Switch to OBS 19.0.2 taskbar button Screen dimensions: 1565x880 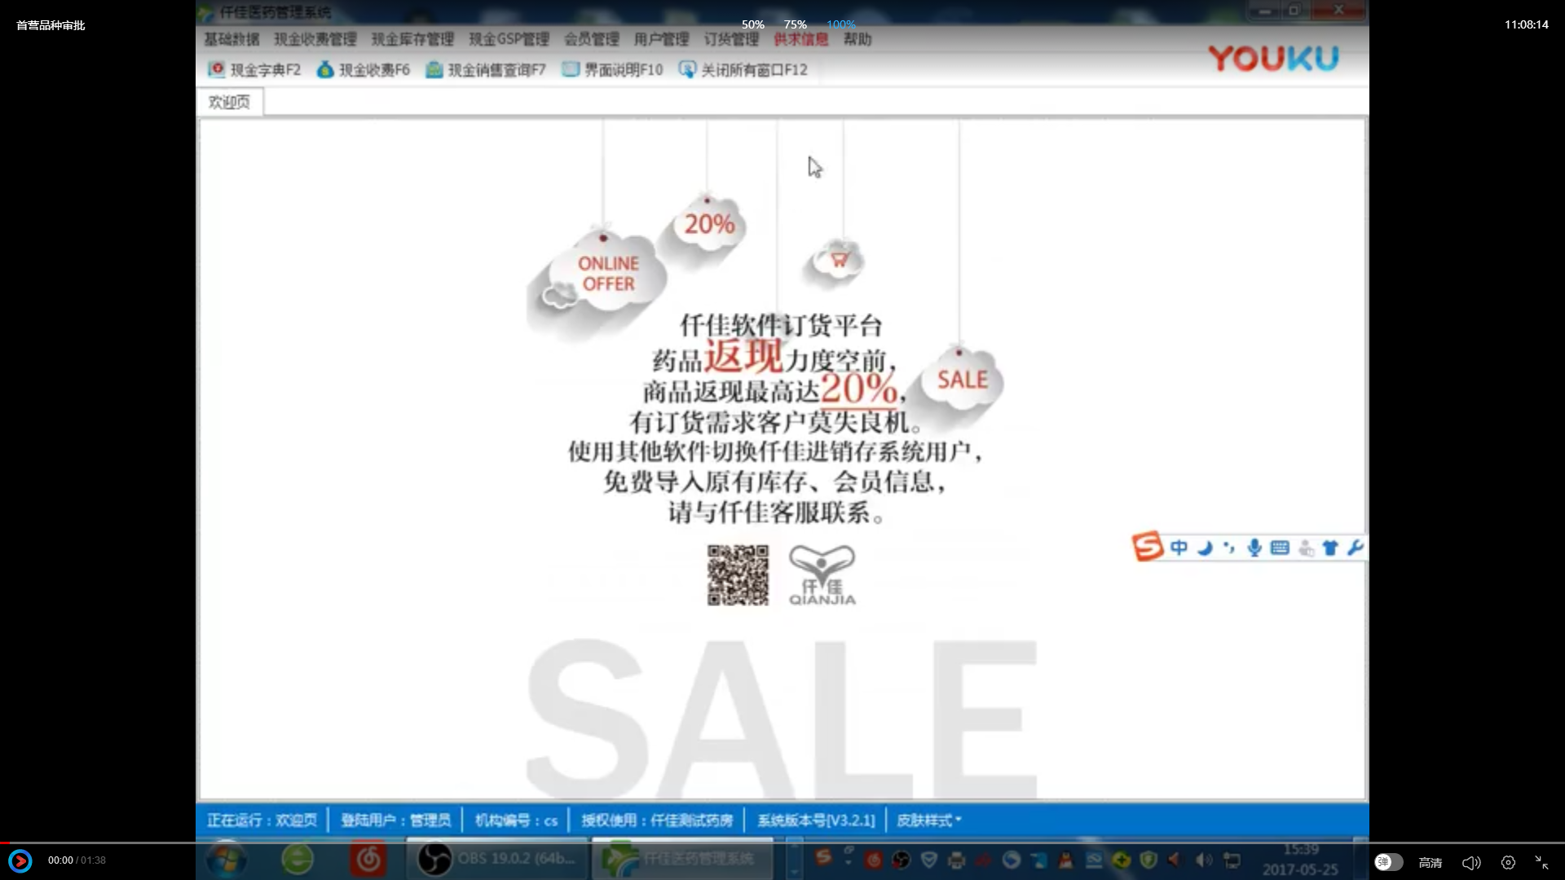(x=497, y=860)
